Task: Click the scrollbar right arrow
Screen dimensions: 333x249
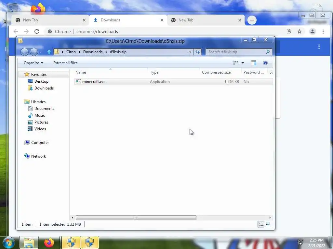Action: click(270, 218)
